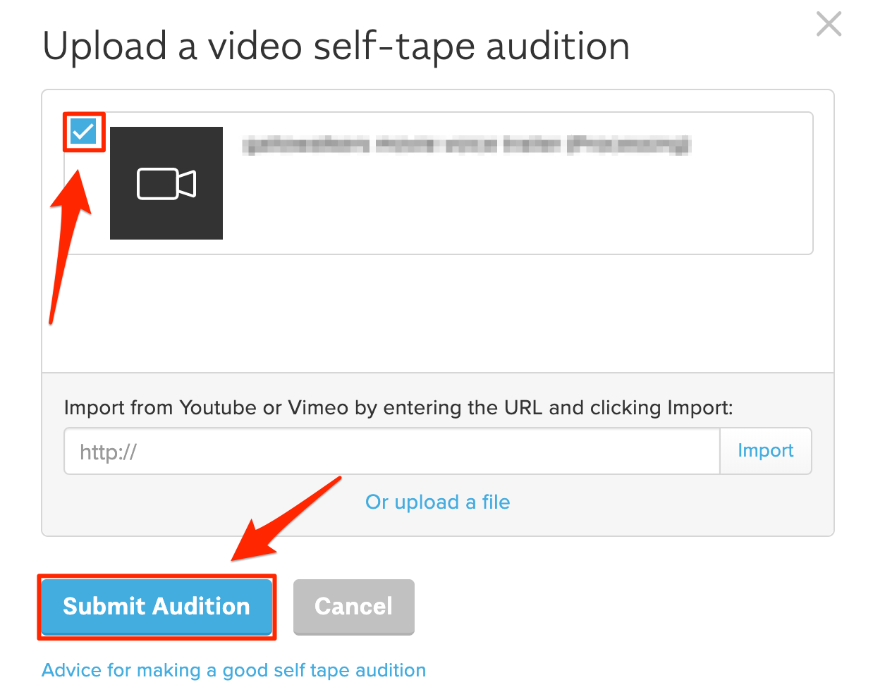Click blank area below the video row
873x699 pixels.
pyautogui.click(x=437, y=314)
